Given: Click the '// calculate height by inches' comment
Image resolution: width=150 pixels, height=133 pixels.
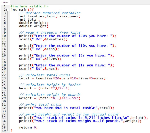Looking at the screenshot, I should 50,85.
